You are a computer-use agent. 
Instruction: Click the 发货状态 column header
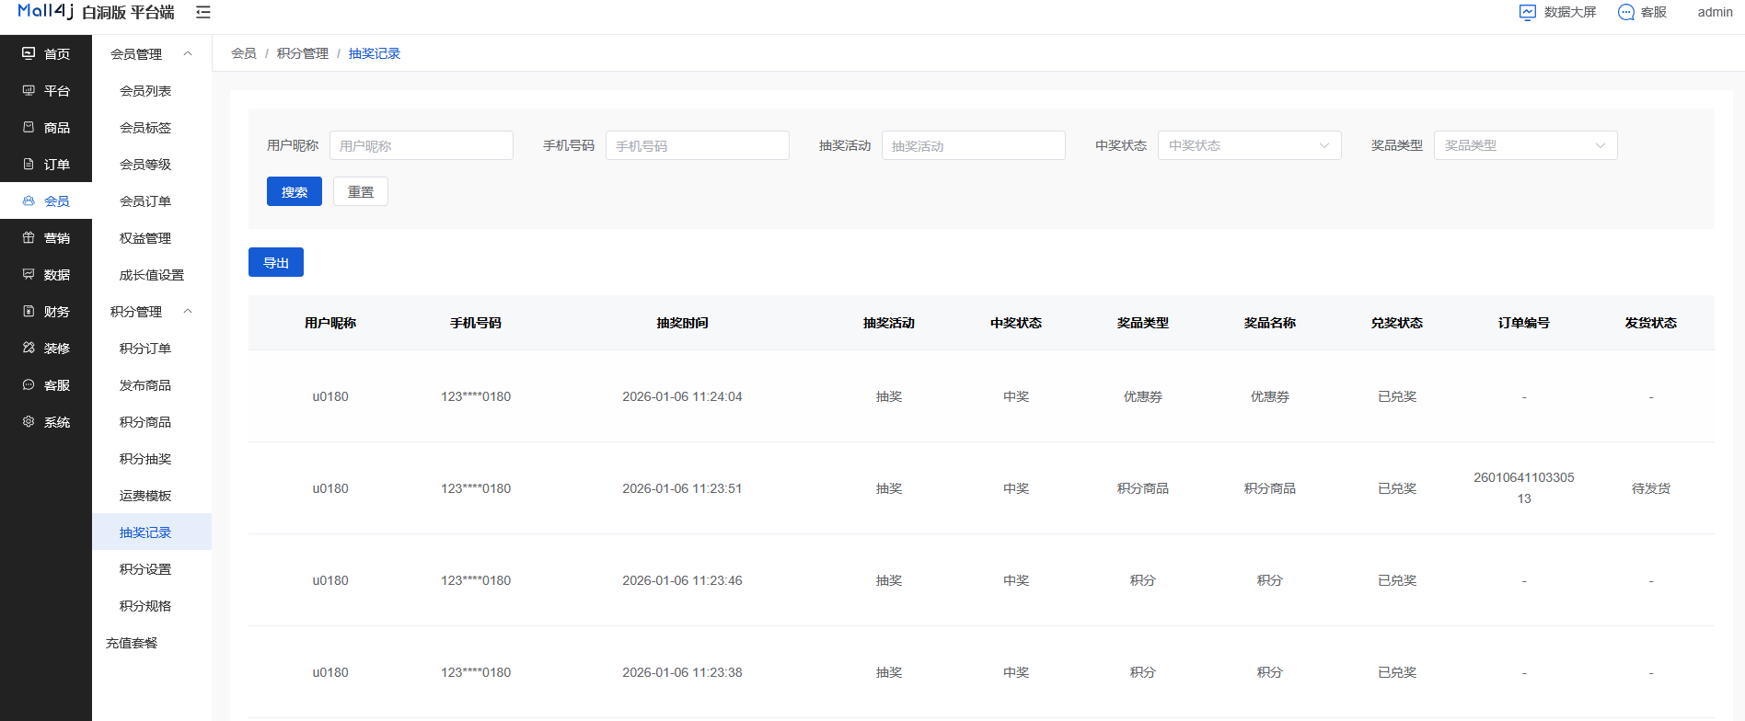(x=1651, y=323)
